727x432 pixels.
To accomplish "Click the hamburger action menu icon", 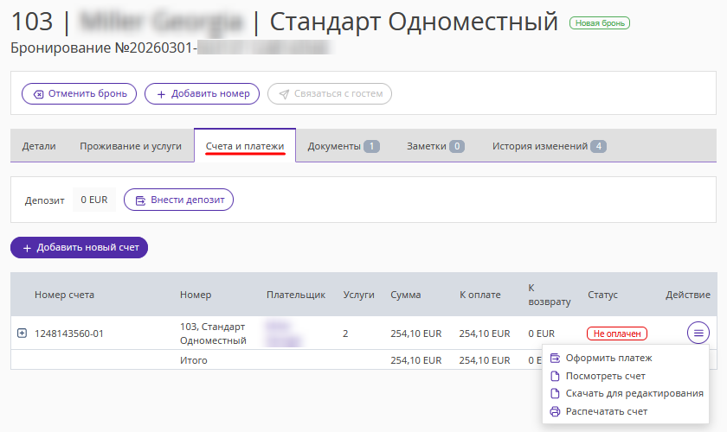I will click(699, 333).
